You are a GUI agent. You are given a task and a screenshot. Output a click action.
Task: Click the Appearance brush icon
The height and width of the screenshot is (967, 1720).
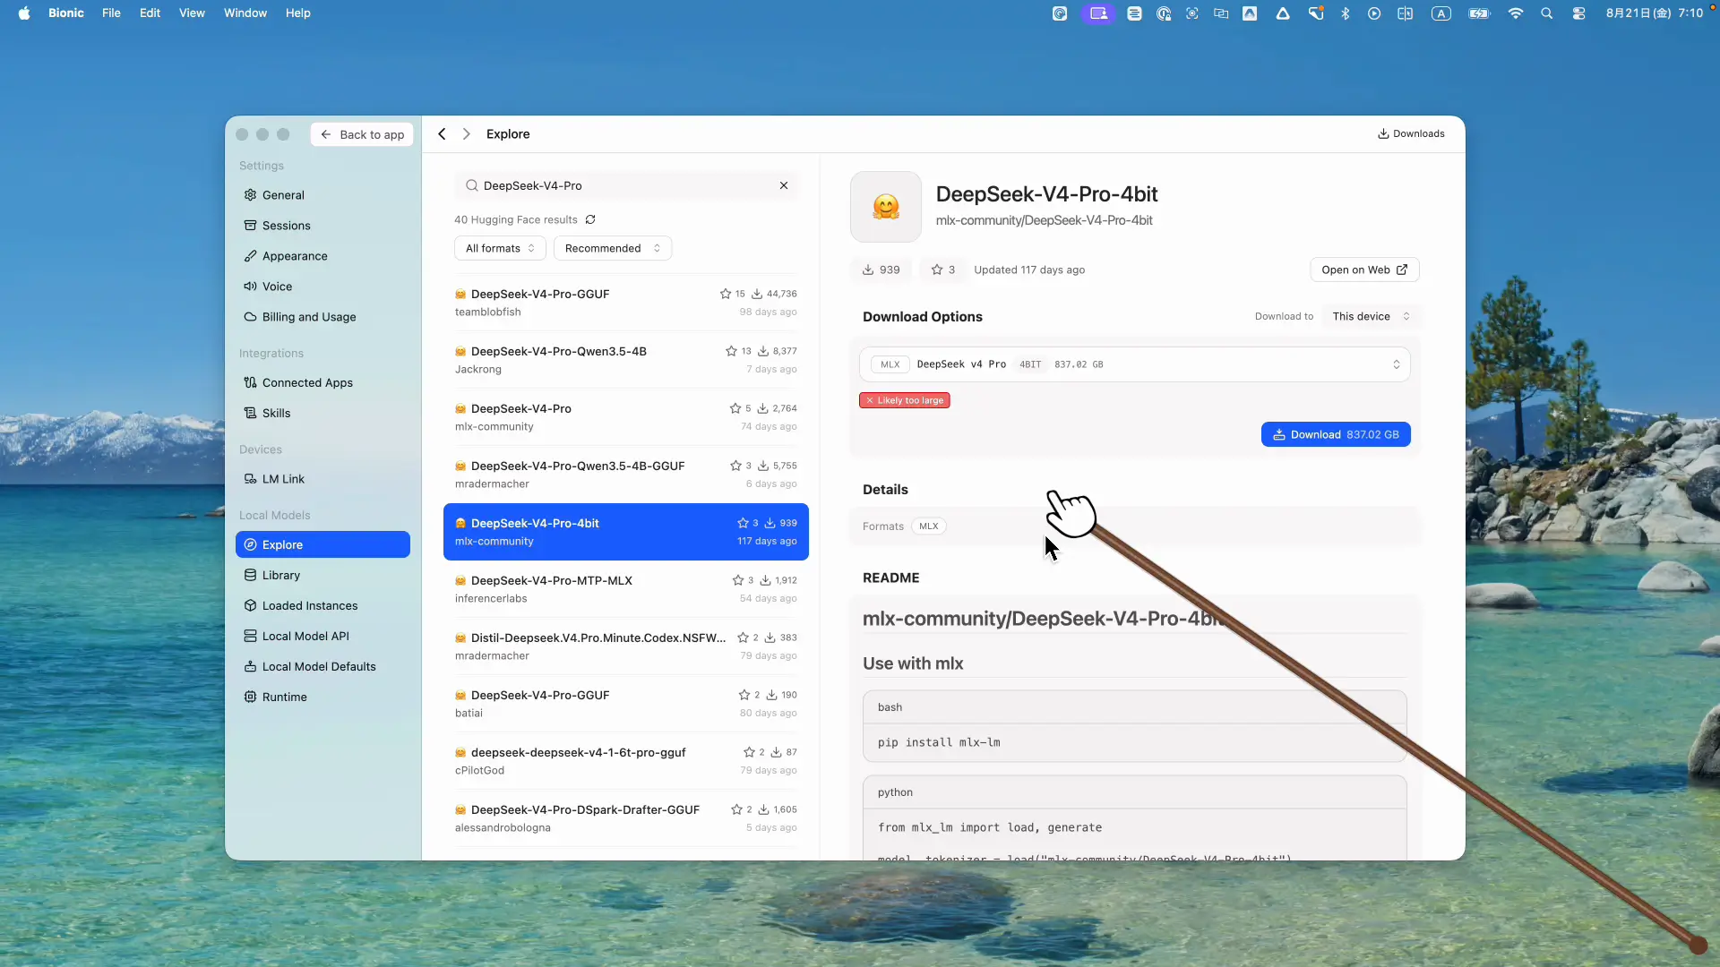tap(250, 256)
